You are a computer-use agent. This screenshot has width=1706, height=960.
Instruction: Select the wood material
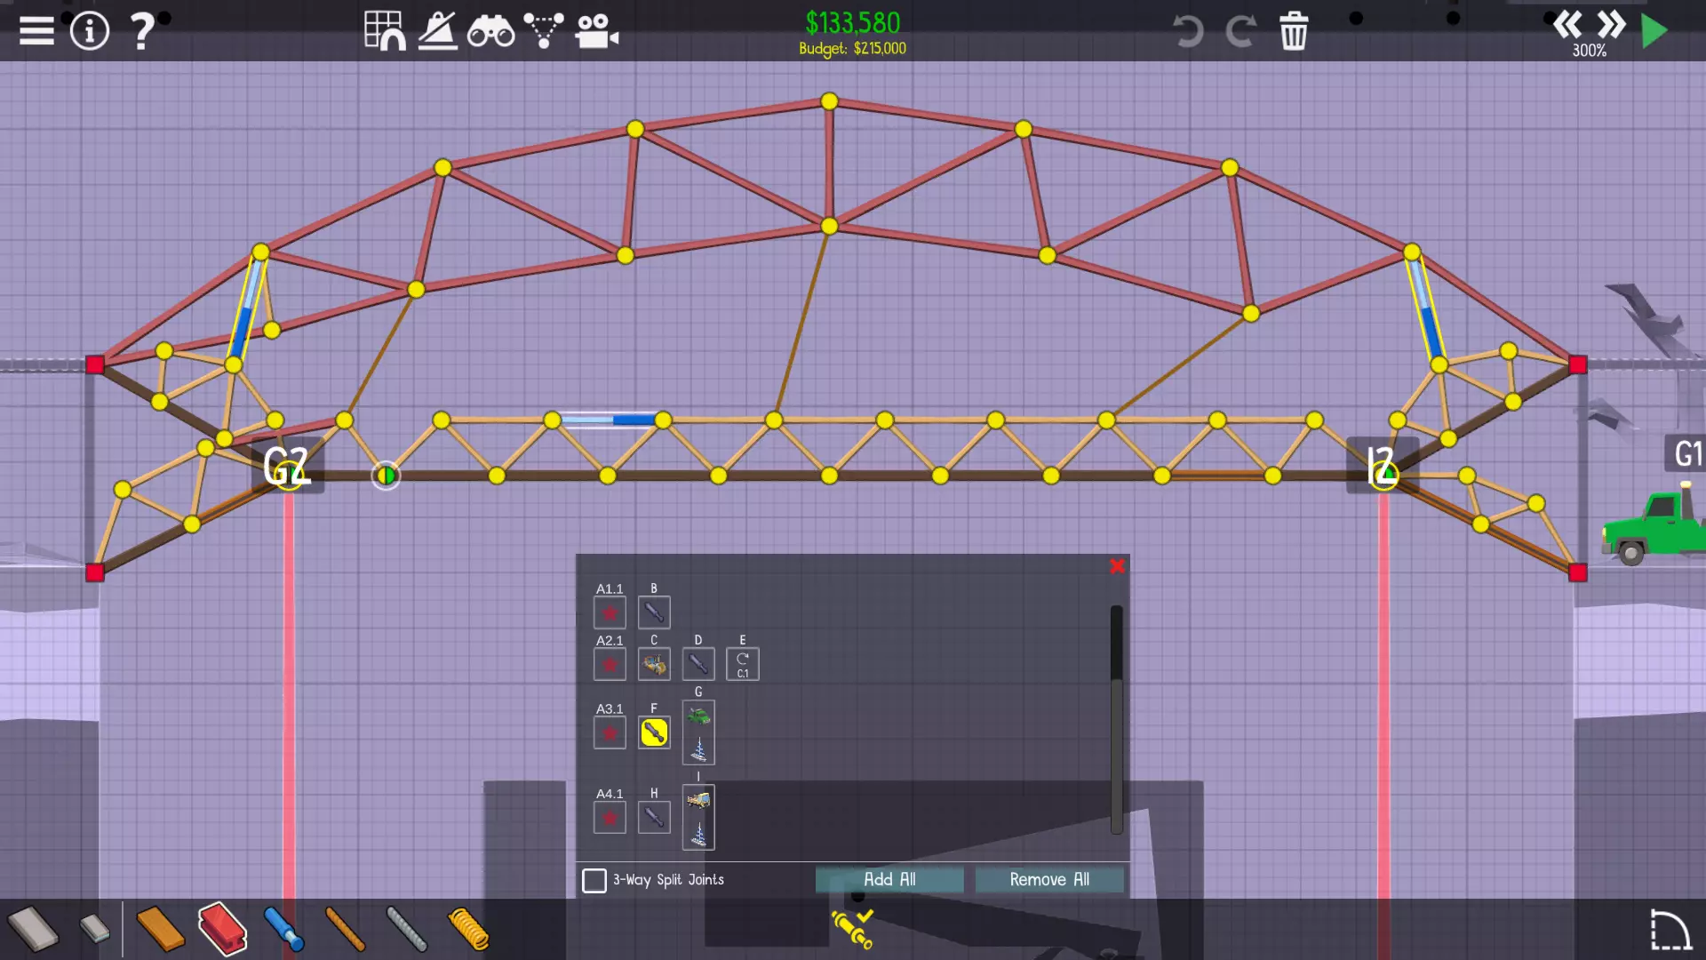(160, 930)
